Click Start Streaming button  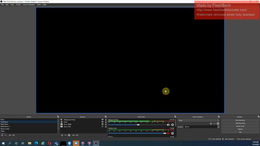[x=240, y=120]
